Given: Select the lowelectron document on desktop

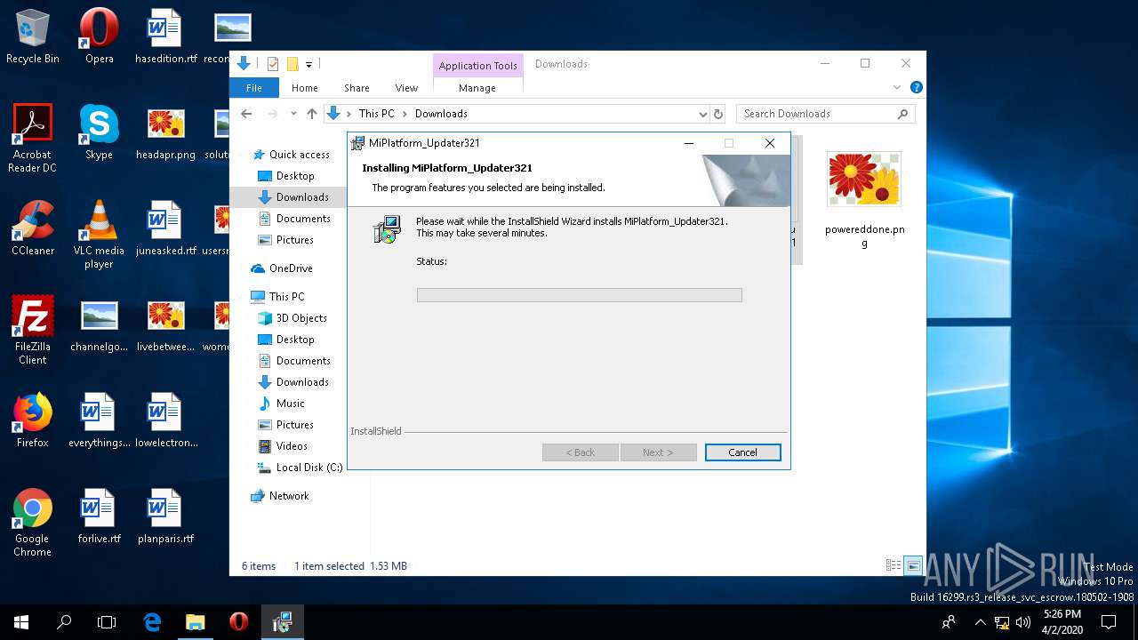Looking at the screenshot, I should click(165, 420).
